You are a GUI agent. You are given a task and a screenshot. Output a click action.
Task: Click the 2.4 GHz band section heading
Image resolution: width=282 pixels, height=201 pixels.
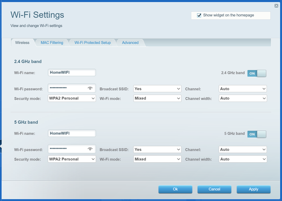pyautogui.click(x=28, y=62)
